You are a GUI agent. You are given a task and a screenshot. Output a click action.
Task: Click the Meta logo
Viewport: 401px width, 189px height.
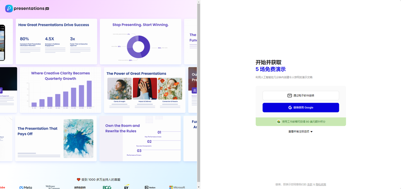(x=26, y=187)
